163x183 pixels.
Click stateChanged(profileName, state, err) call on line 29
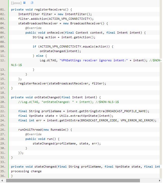[x=66, y=143]
